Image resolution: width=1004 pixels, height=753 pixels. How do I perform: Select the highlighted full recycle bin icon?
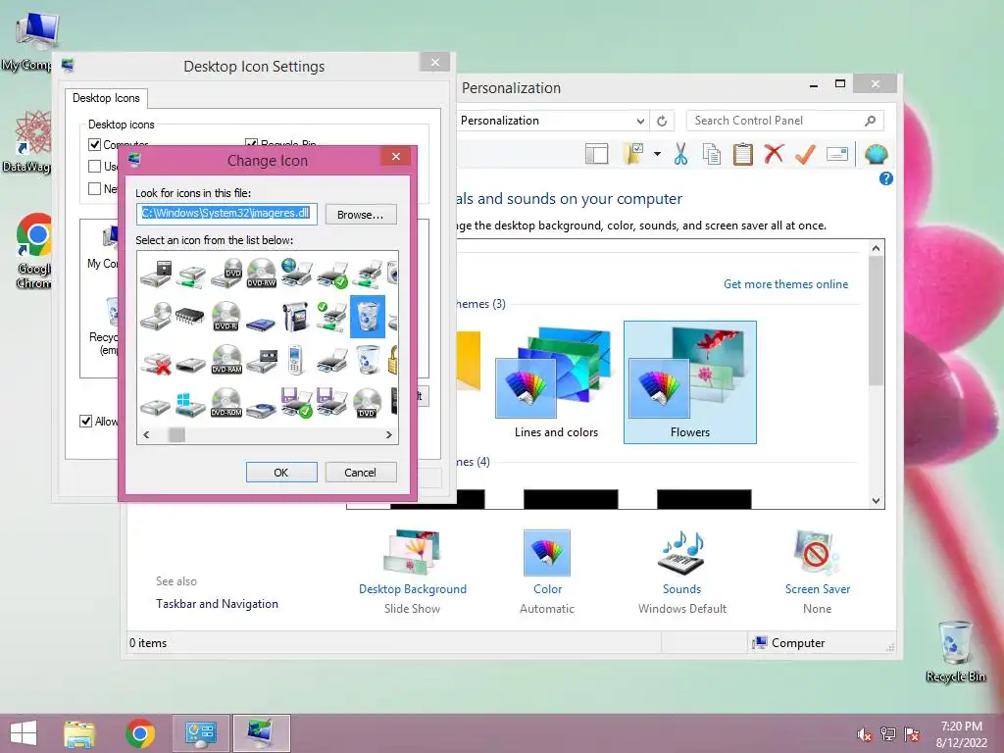368,316
